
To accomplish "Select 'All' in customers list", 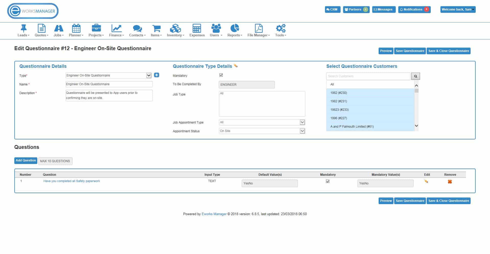I will [370, 84].
